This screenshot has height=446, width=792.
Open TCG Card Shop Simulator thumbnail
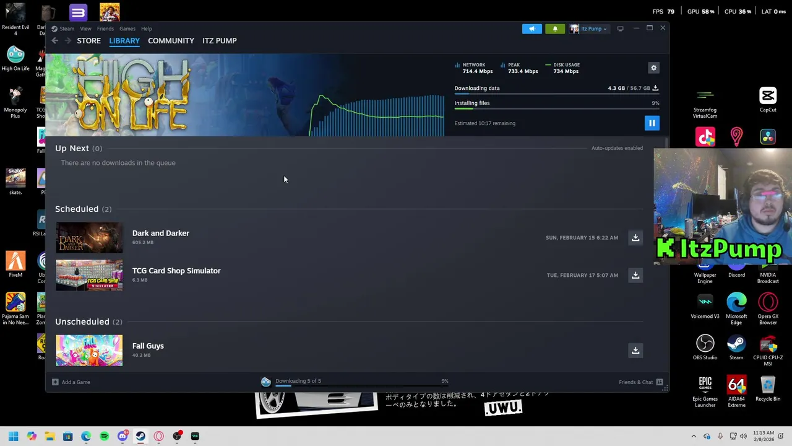pos(89,275)
